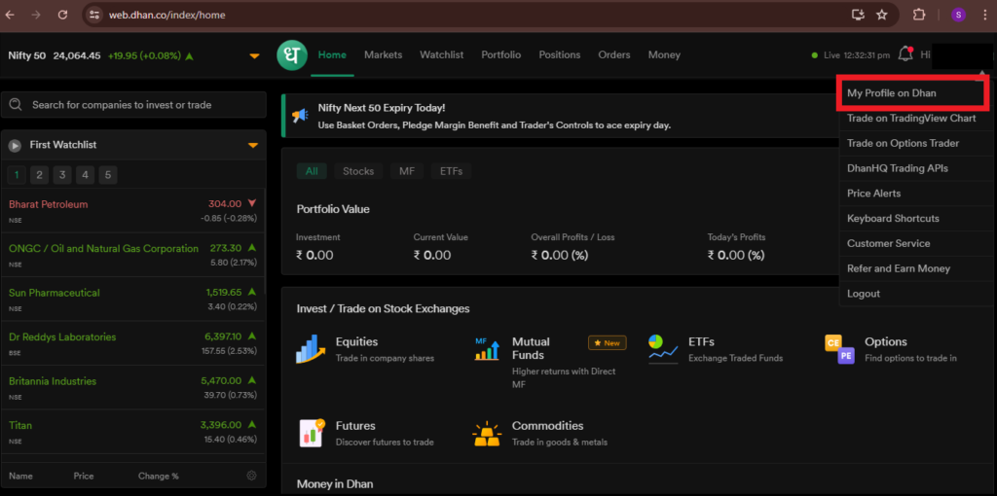Click the search magnifier icon in watchlist search

coord(16,105)
